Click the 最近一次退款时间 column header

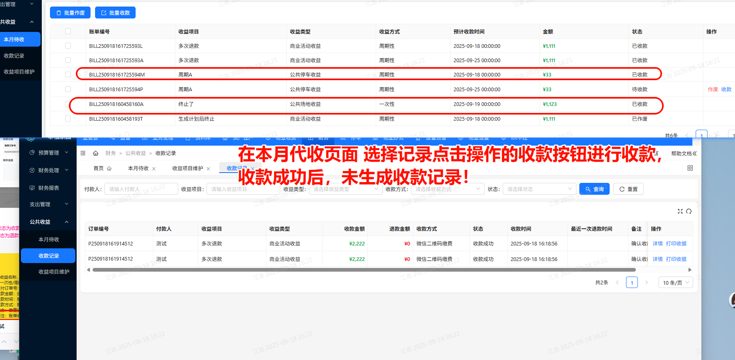[x=591, y=229]
